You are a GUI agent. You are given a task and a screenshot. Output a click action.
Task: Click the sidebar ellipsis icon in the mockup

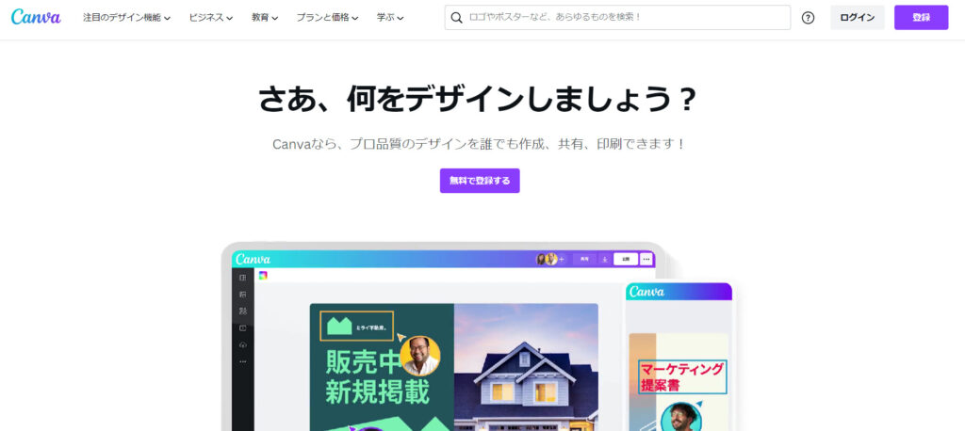coord(242,361)
